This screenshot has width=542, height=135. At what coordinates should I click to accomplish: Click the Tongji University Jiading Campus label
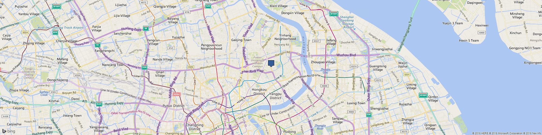click(29, 73)
